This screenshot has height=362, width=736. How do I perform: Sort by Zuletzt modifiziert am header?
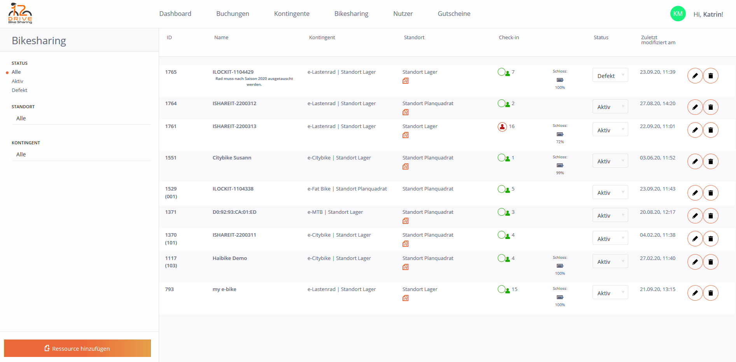[658, 40]
